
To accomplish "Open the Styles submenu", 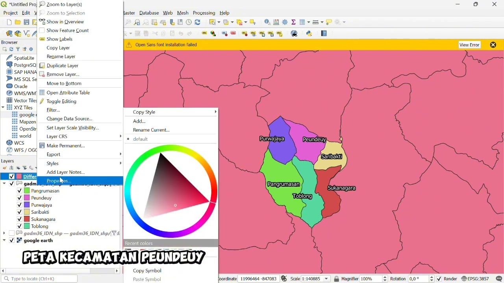I will coord(80,164).
